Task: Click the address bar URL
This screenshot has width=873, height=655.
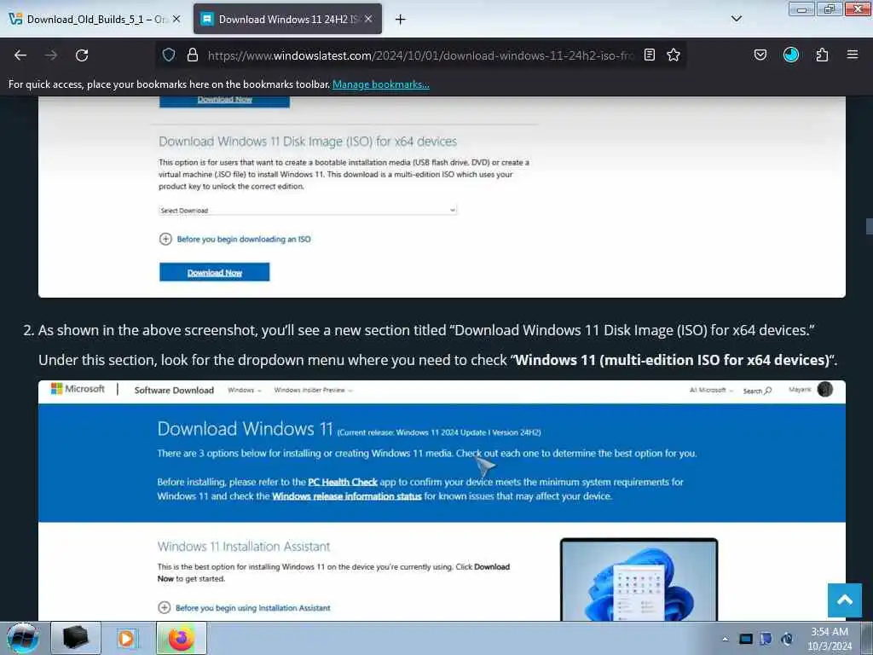Action: (x=420, y=55)
